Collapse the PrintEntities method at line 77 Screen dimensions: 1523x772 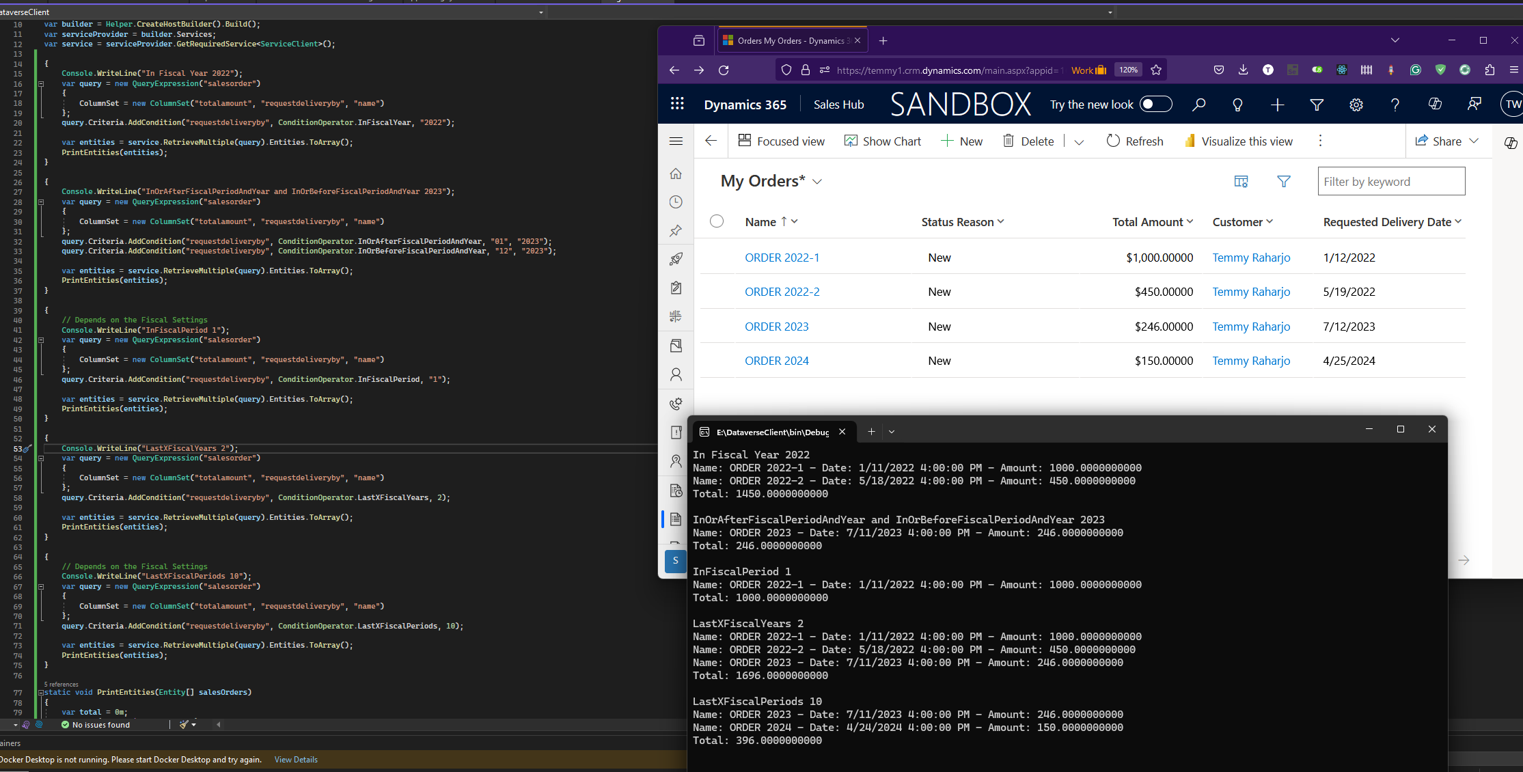41,693
